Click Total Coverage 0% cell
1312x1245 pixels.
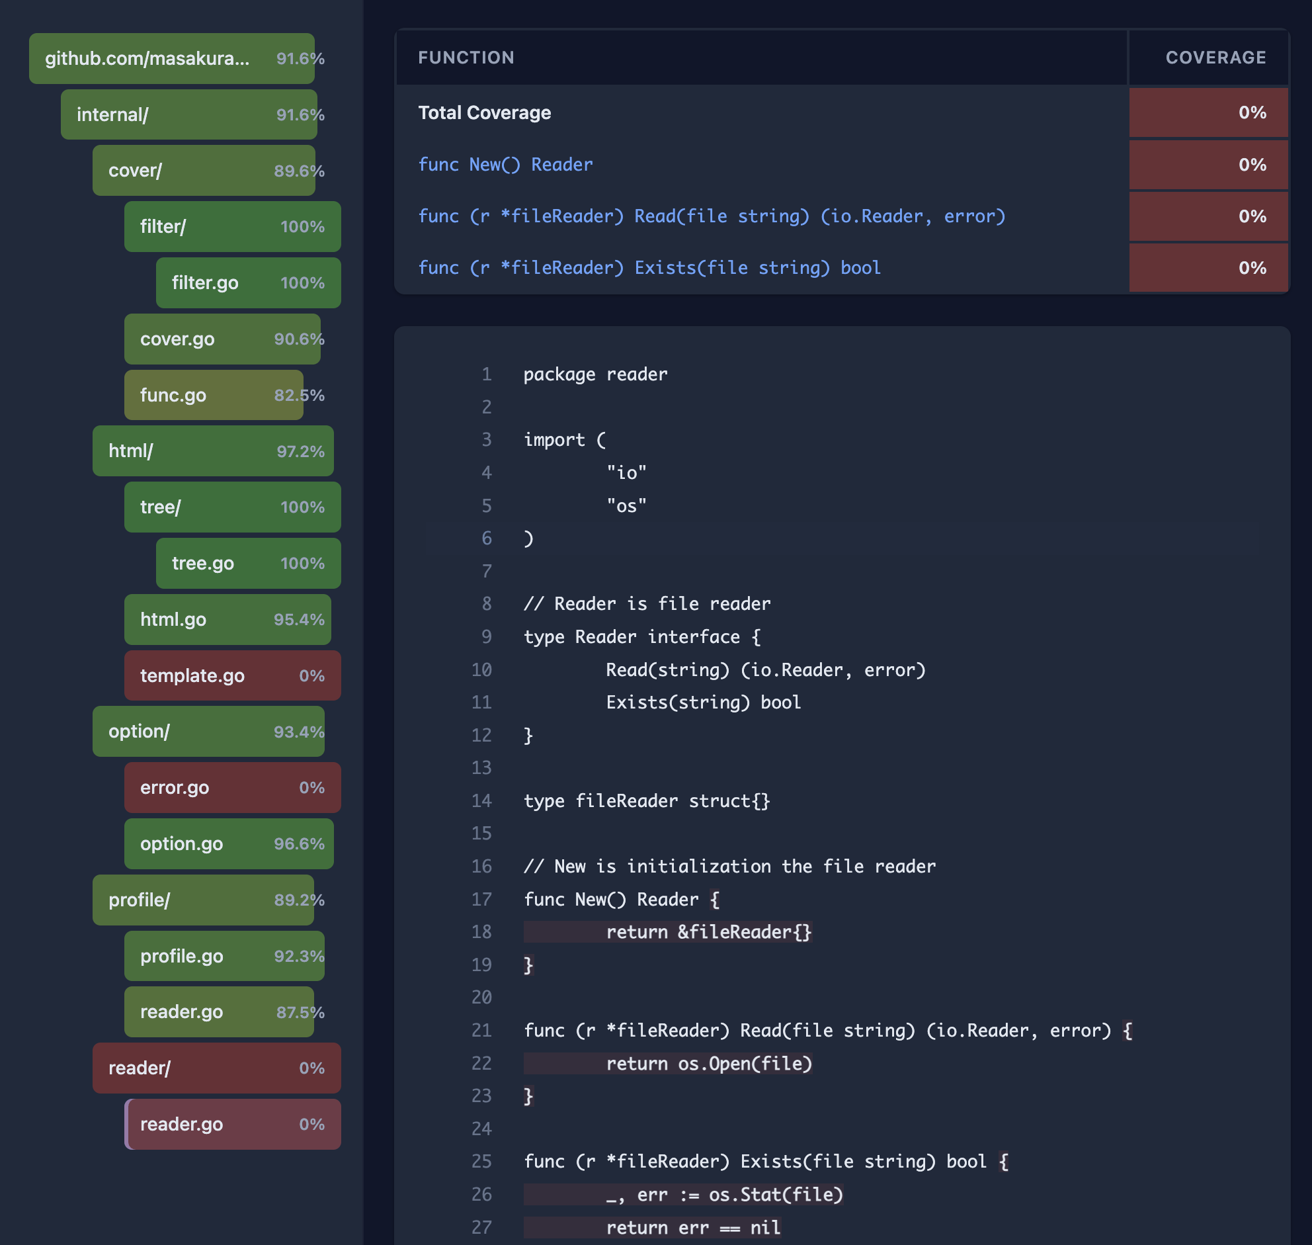pyautogui.click(x=1208, y=112)
